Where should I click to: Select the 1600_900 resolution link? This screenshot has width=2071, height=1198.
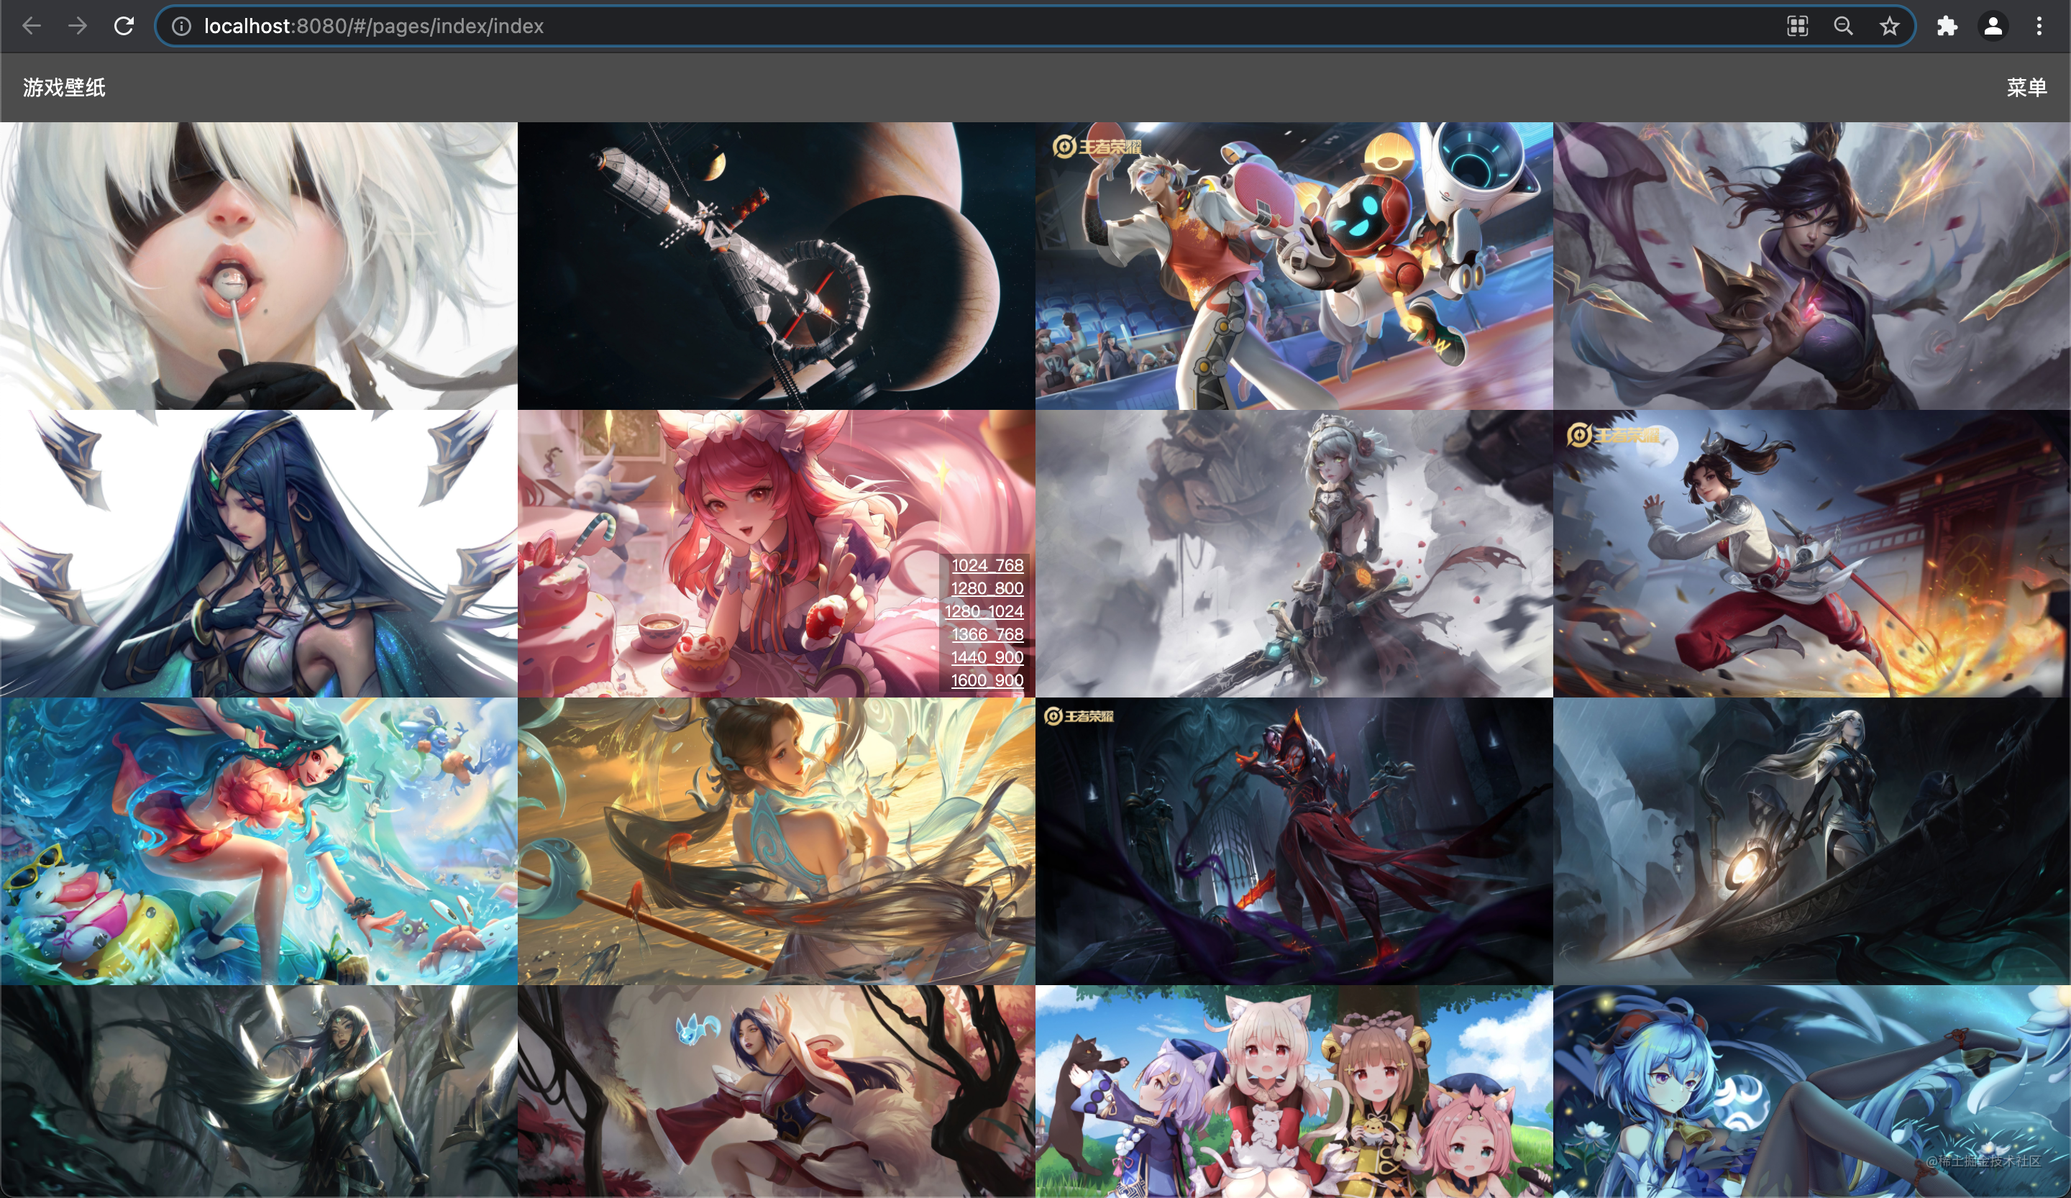pyautogui.click(x=987, y=680)
